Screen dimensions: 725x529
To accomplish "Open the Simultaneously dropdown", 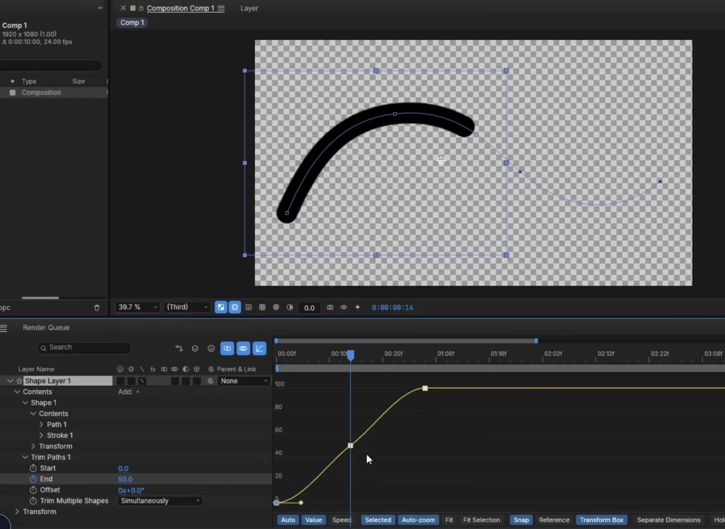I will [159, 501].
